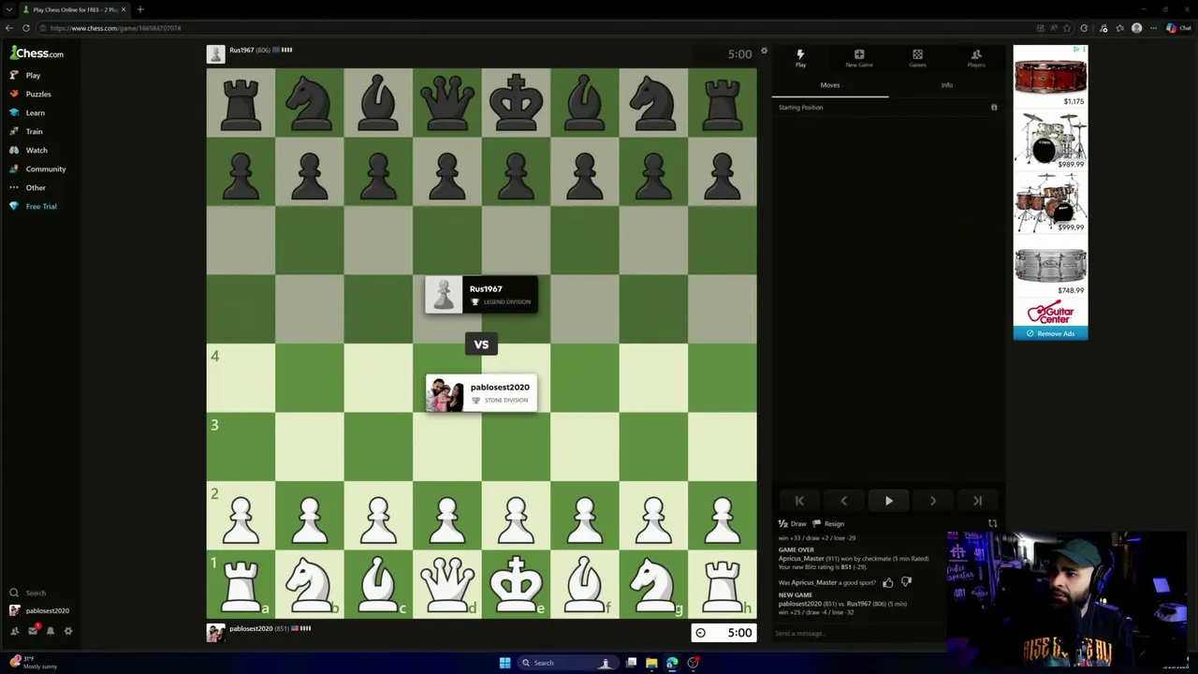This screenshot has width=1198, height=674.
Task: Select the Games tab with board icon
Action: click(x=917, y=58)
